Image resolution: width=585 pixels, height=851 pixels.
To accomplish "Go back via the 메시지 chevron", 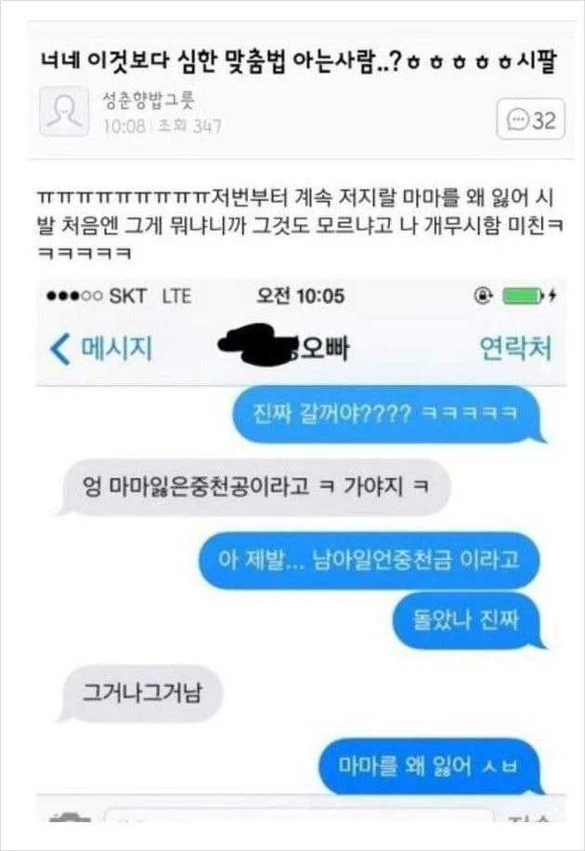I will pos(101,349).
